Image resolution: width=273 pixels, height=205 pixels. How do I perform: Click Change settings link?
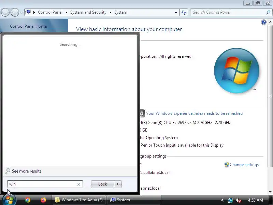pyautogui.click(x=244, y=165)
